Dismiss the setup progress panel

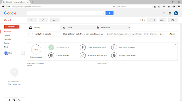point(176,44)
